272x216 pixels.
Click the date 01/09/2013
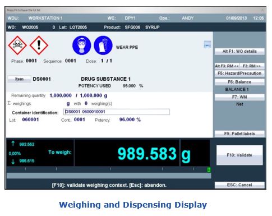point(236,18)
